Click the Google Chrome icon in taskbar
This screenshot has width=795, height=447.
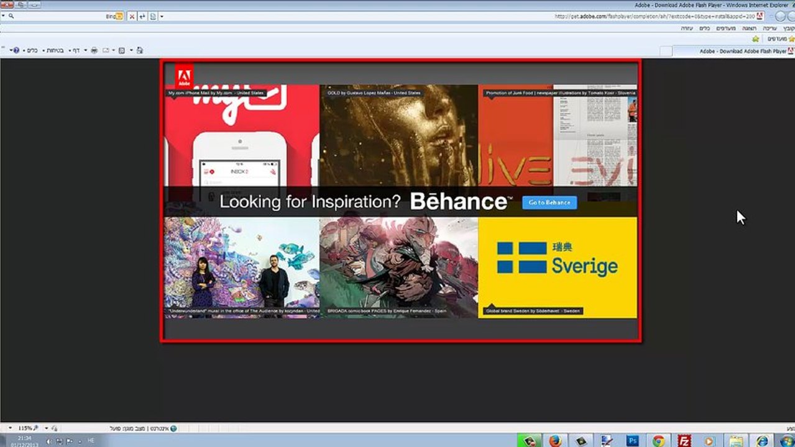[x=658, y=441]
